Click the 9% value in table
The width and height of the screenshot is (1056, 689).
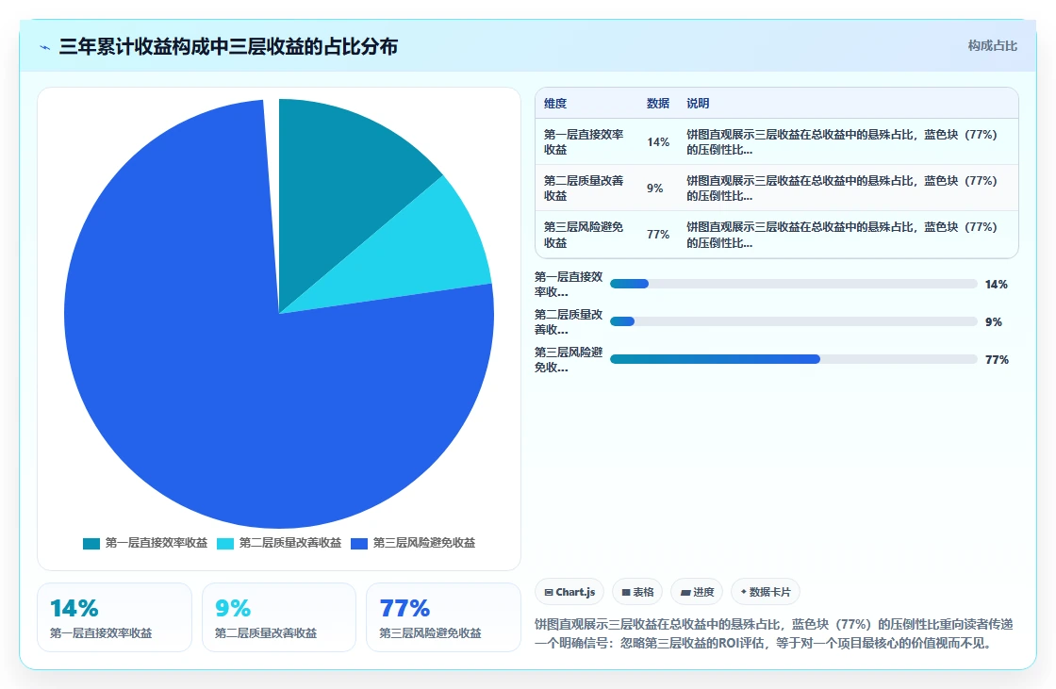click(654, 189)
